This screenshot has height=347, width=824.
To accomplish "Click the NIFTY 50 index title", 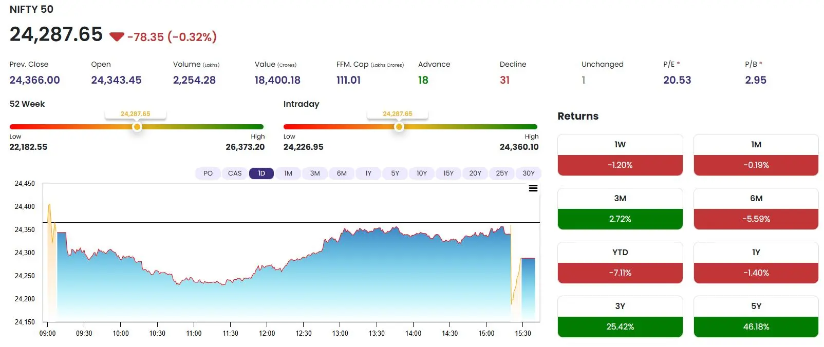I will click(31, 9).
